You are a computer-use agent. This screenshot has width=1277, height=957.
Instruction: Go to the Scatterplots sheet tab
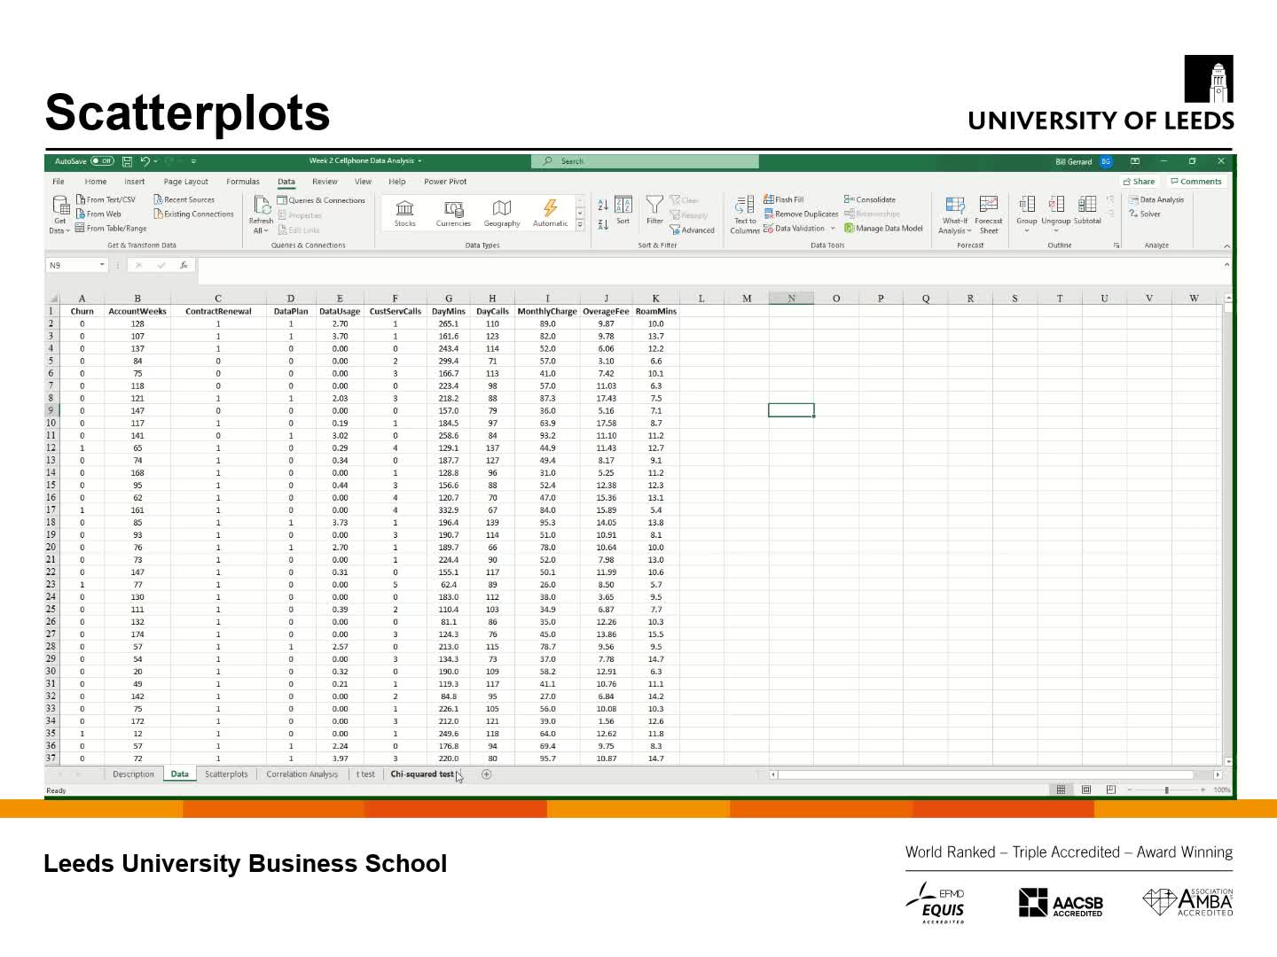[x=226, y=774]
